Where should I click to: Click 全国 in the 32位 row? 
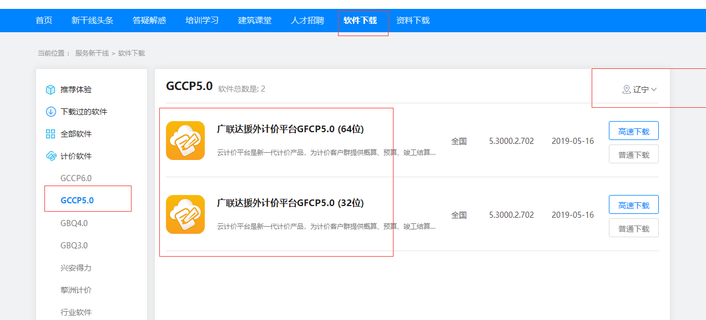tap(459, 215)
